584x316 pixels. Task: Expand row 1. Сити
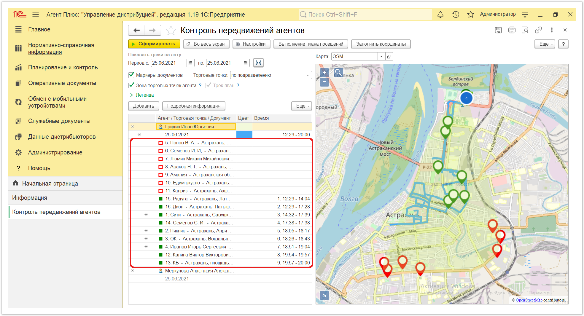click(146, 215)
